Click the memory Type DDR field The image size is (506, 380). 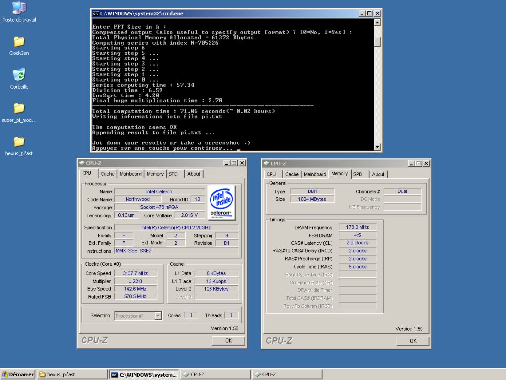(x=312, y=191)
